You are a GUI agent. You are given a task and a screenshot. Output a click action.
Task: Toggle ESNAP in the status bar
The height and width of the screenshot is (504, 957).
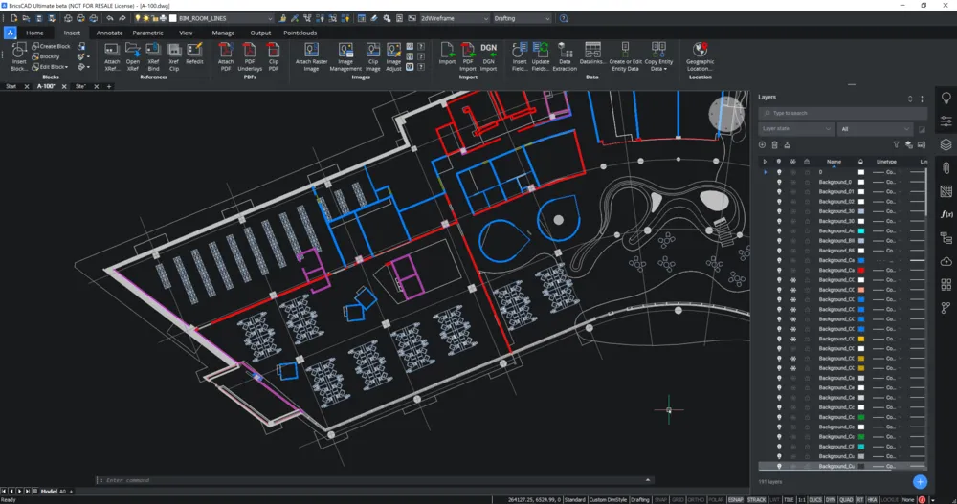pos(736,499)
